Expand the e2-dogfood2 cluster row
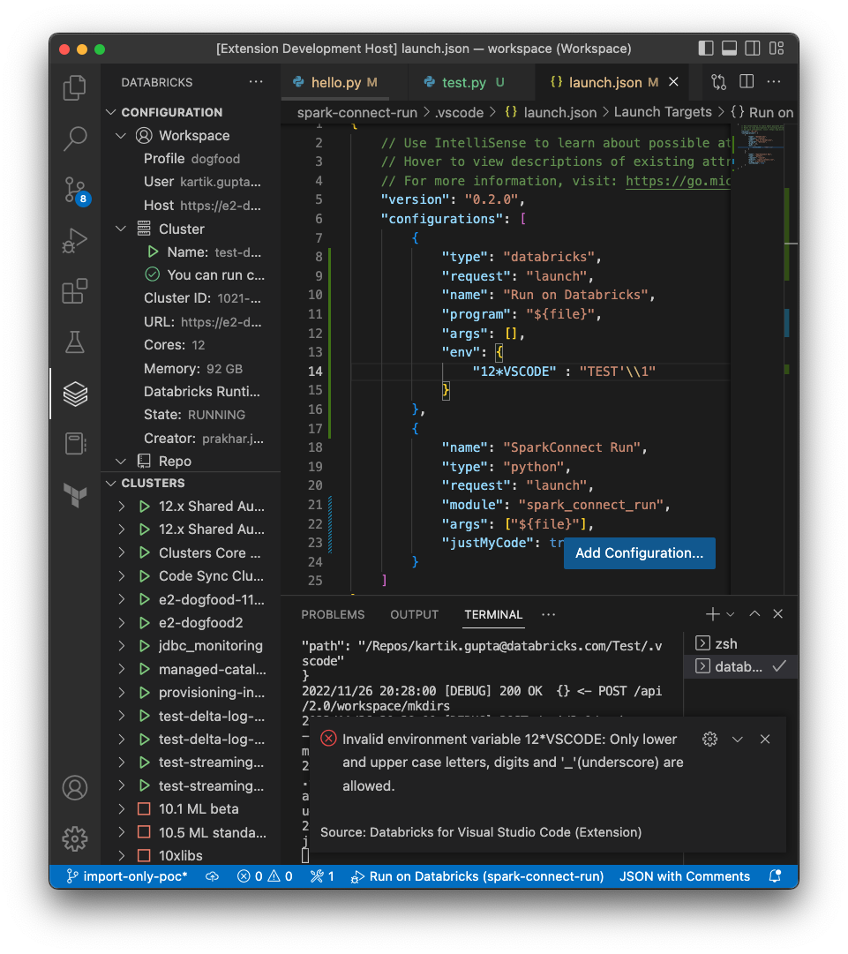This screenshot has height=954, width=848. click(122, 622)
